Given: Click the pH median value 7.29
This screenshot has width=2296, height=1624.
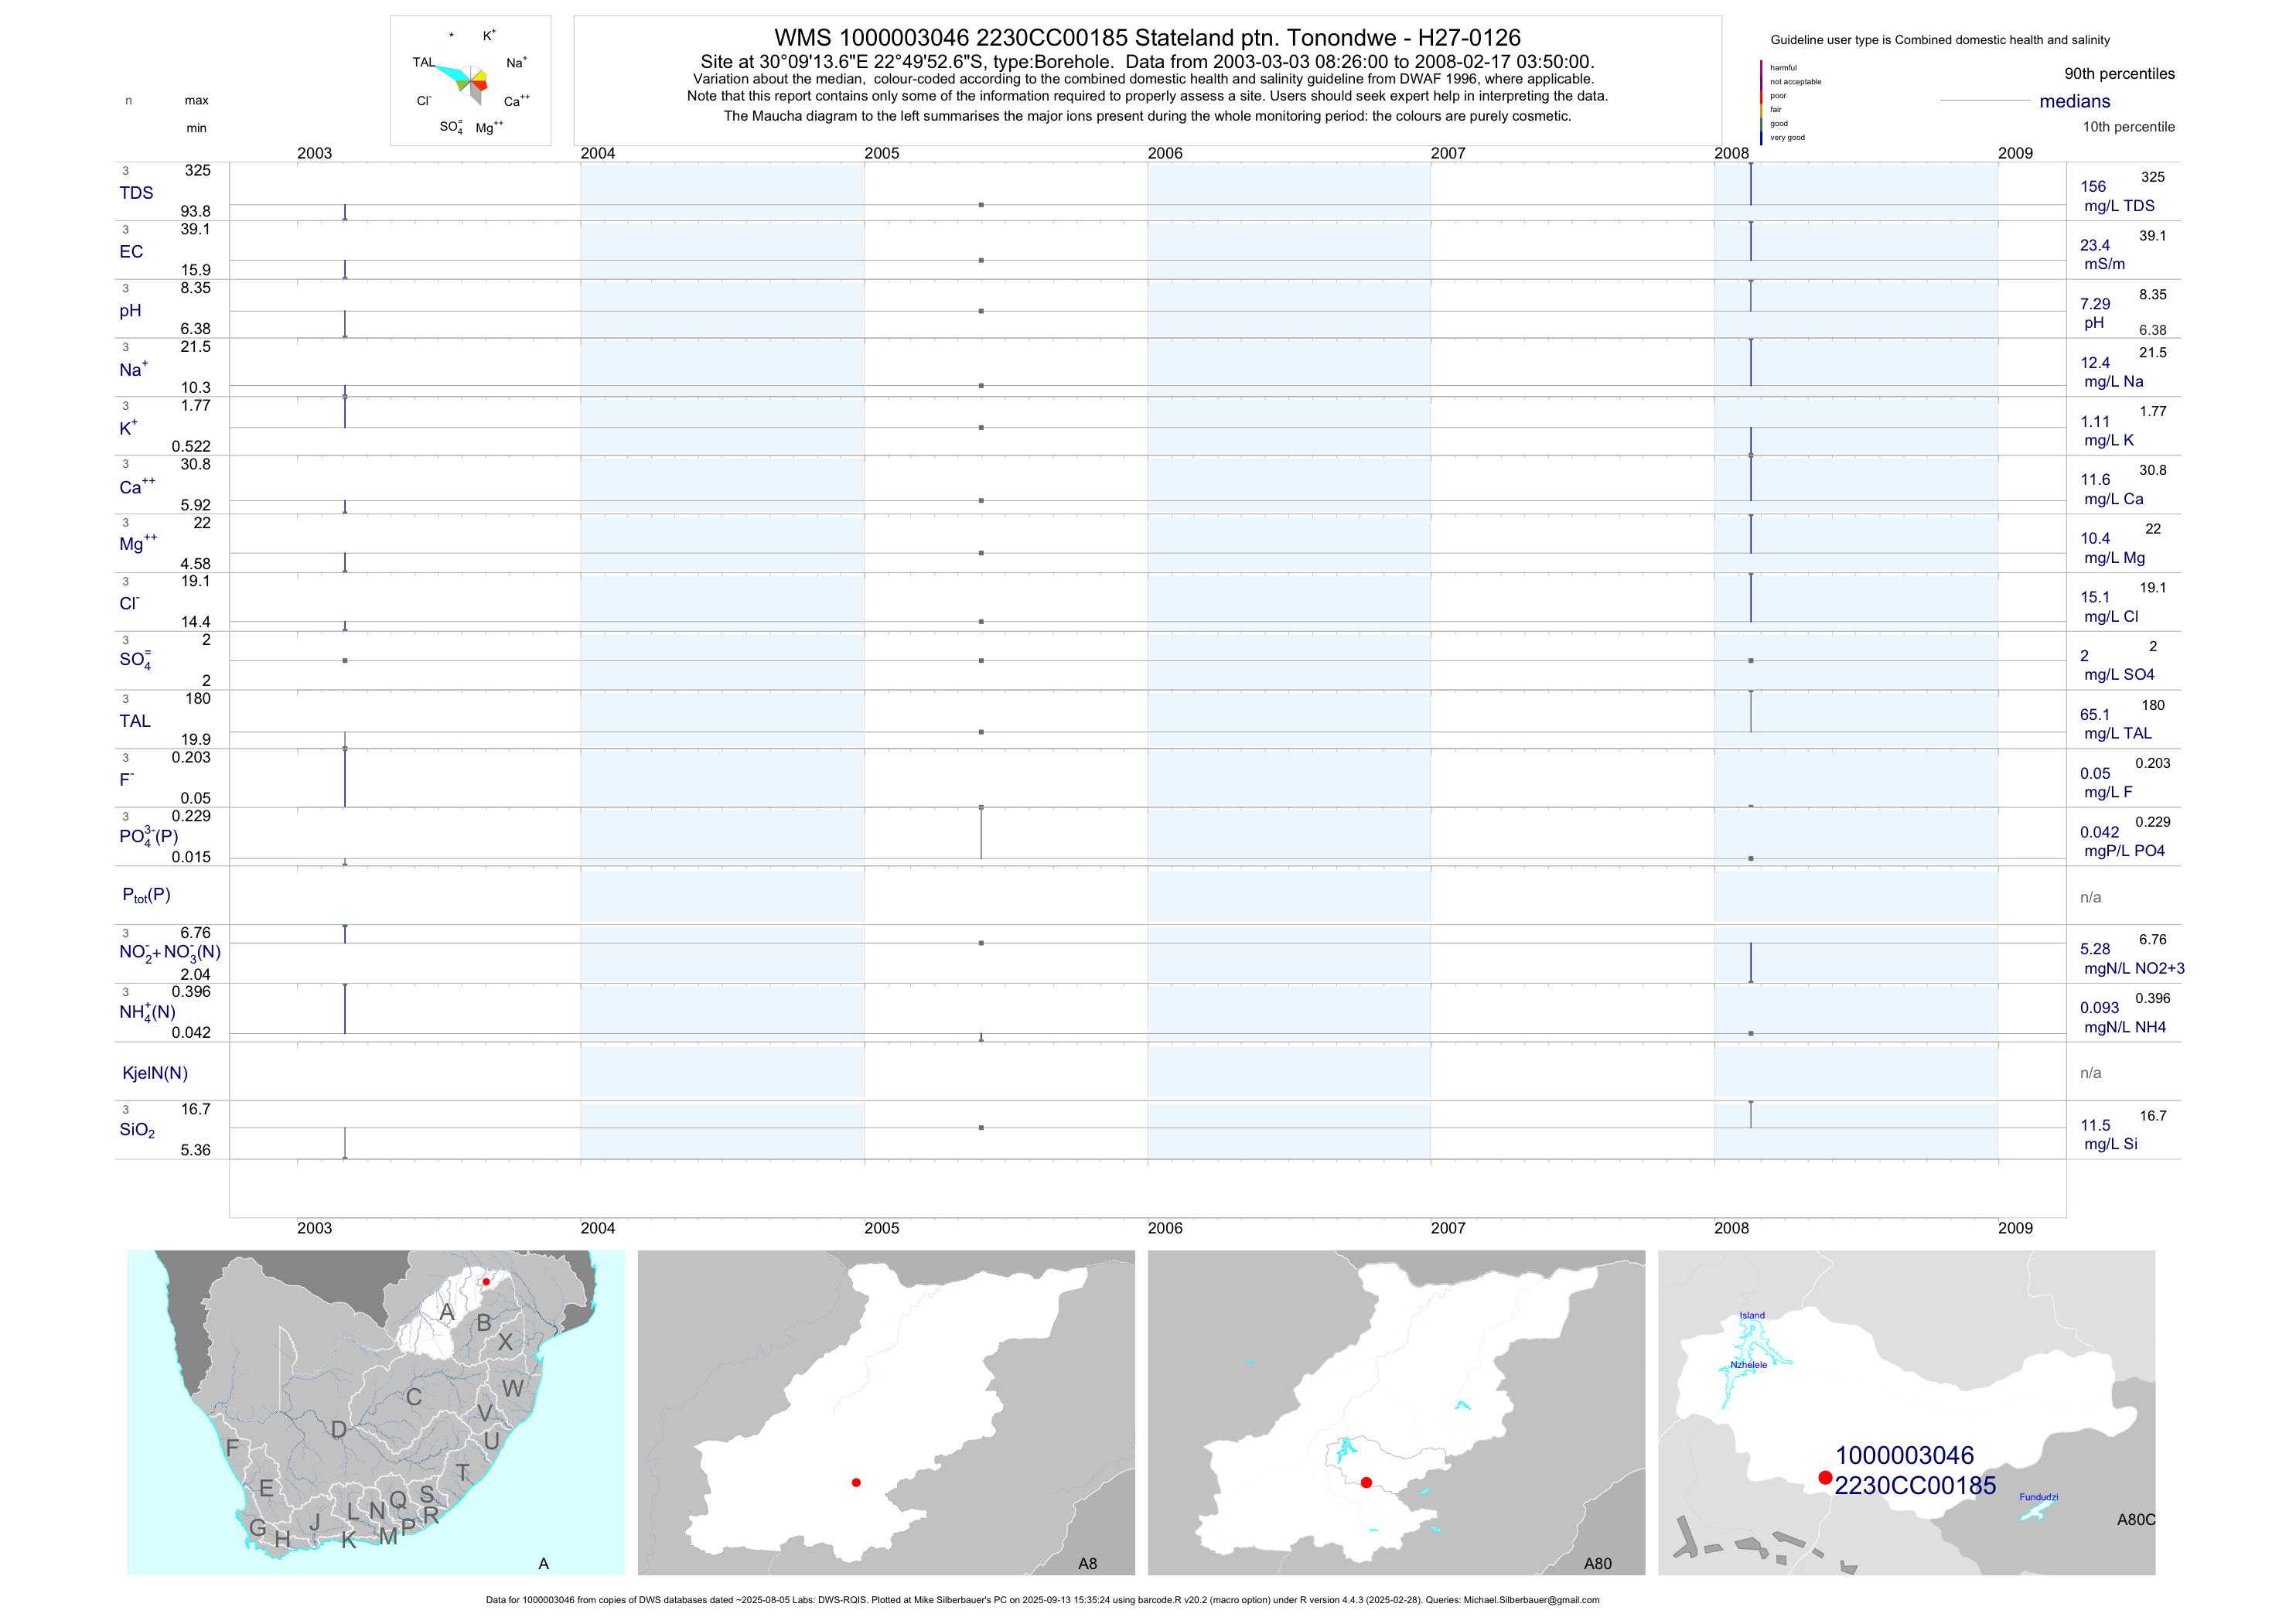Looking at the screenshot, I should (2095, 304).
